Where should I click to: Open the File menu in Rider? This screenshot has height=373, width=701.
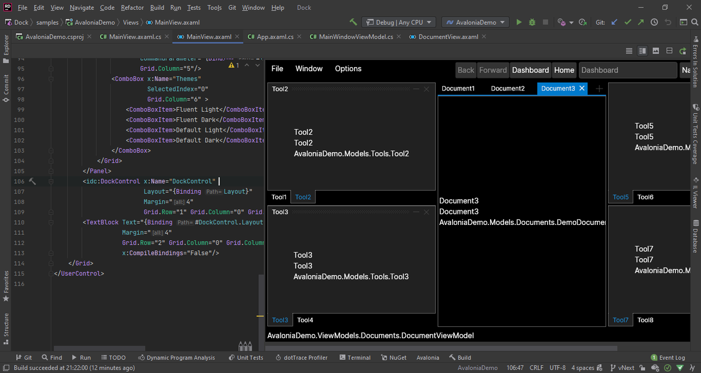(22, 8)
